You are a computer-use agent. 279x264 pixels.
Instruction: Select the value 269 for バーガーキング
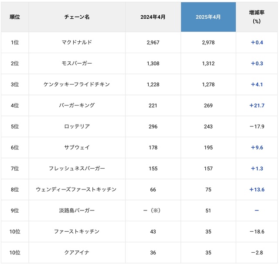pyautogui.click(x=208, y=105)
